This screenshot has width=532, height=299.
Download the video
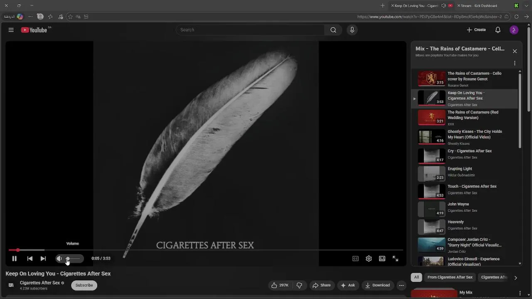coord(377,285)
